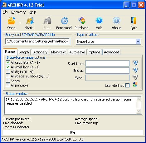Click the ElcomSoft copyright status bar text
This screenshot has height=143, width=146.
43,139
